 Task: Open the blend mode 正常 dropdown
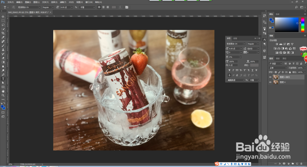278,68
